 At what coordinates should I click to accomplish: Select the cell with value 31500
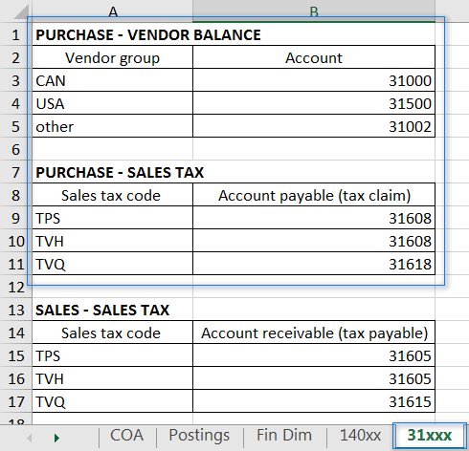(314, 103)
